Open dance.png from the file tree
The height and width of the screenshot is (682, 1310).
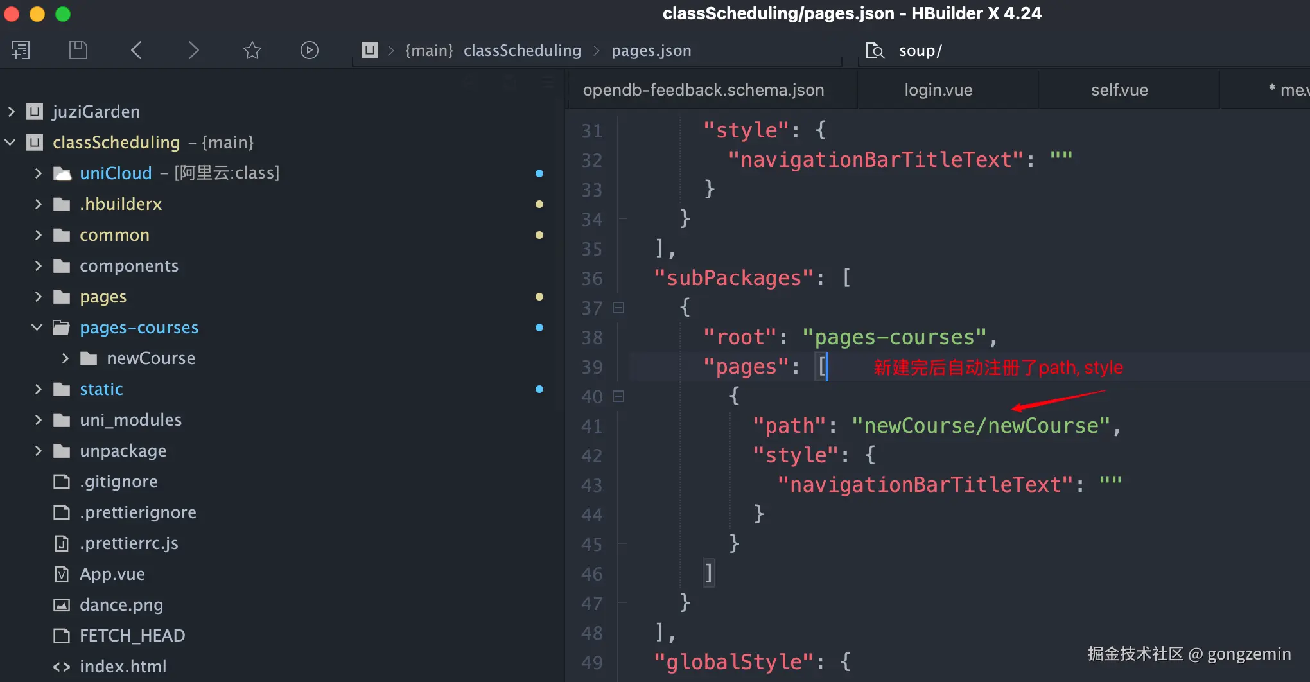[x=121, y=605]
